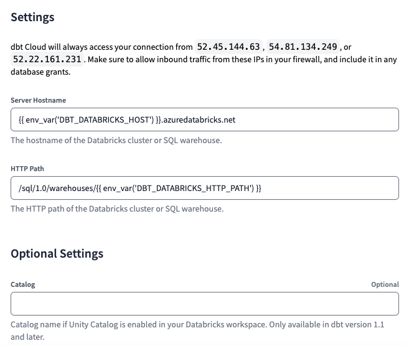Click the Optional Settings heading

[x=57, y=254]
